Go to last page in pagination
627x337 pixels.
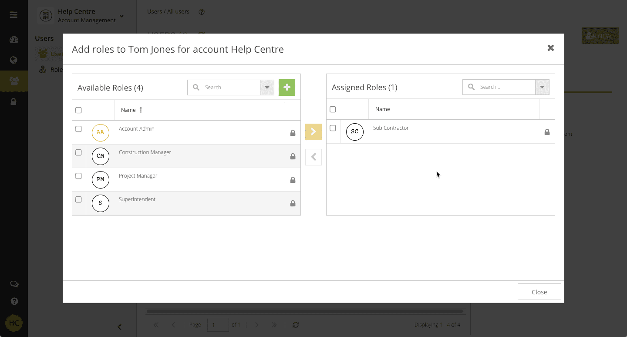coord(274,325)
